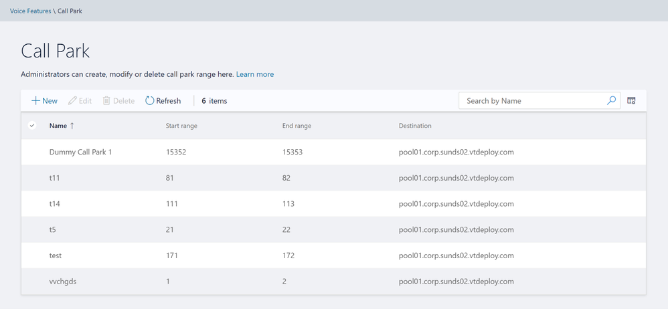The height and width of the screenshot is (309, 668).
Task: Select the vvchgds call park row
Action: tap(63, 282)
